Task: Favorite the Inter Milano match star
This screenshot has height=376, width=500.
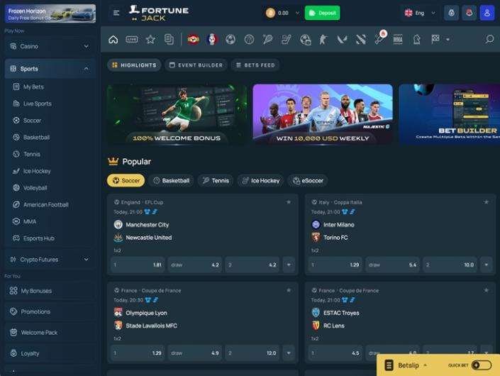Action: pyautogui.click(x=487, y=202)
